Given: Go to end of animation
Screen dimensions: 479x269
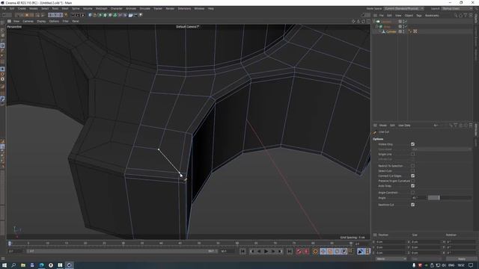Looking at the screenshot, I should coord(289,251).
